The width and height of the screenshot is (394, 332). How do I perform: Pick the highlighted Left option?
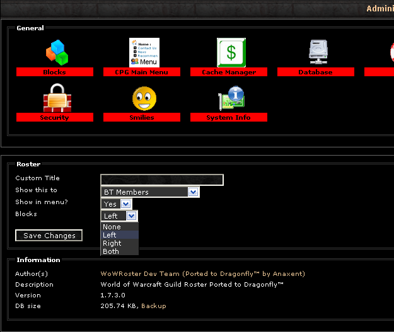110,235
